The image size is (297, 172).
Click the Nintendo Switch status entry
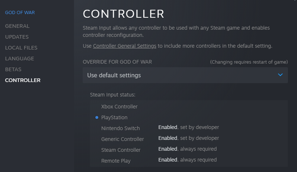pos(120,128)
